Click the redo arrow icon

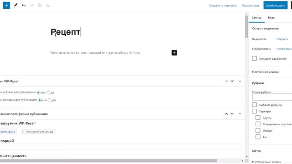coord(31,5)
